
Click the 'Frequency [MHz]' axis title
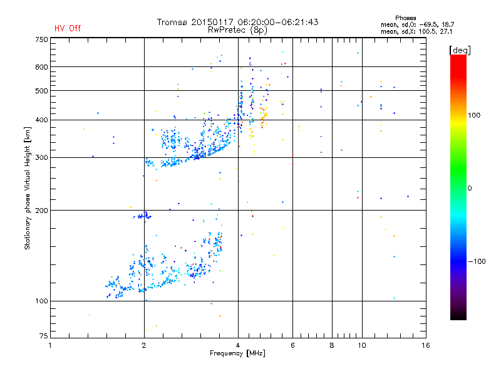237,353
